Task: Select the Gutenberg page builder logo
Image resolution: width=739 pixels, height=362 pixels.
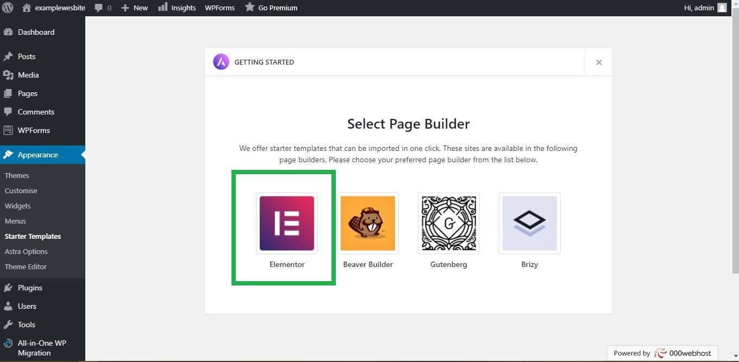Action: (449, 223)
